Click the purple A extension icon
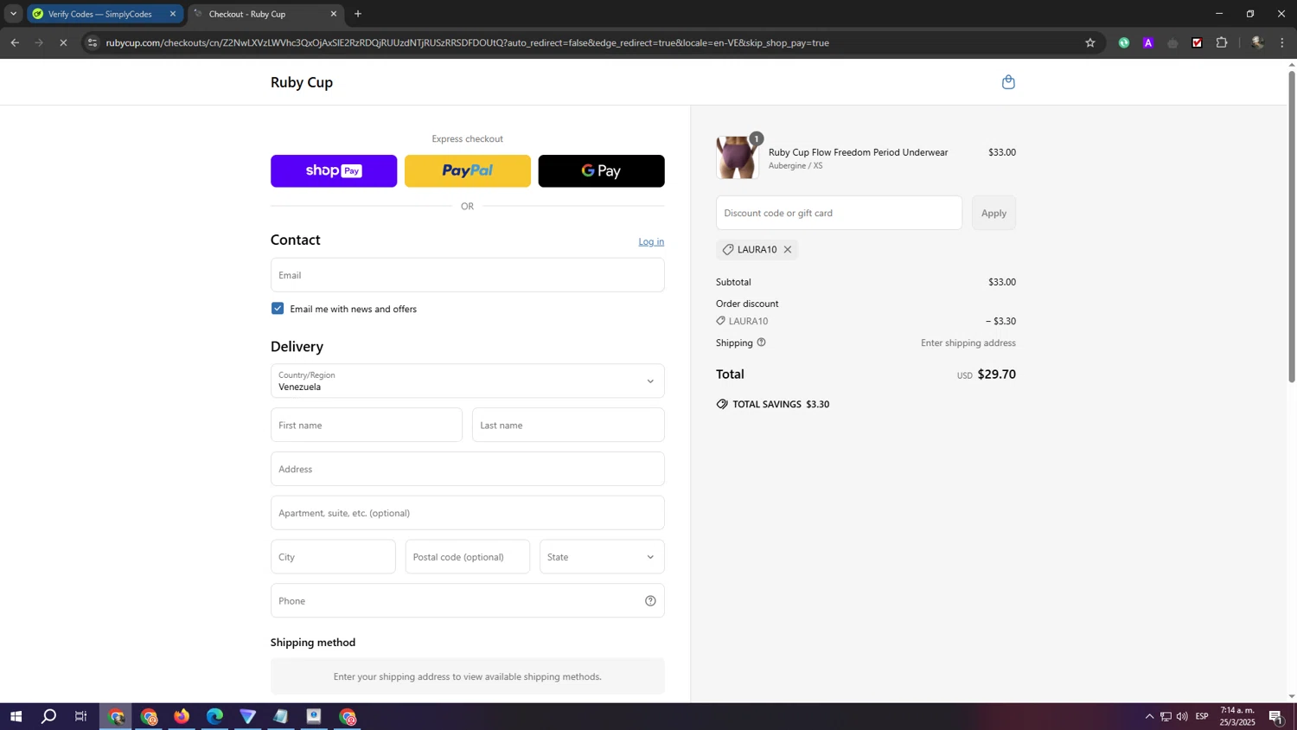This screenshot has width=1297, height=730. (1148, 42)
